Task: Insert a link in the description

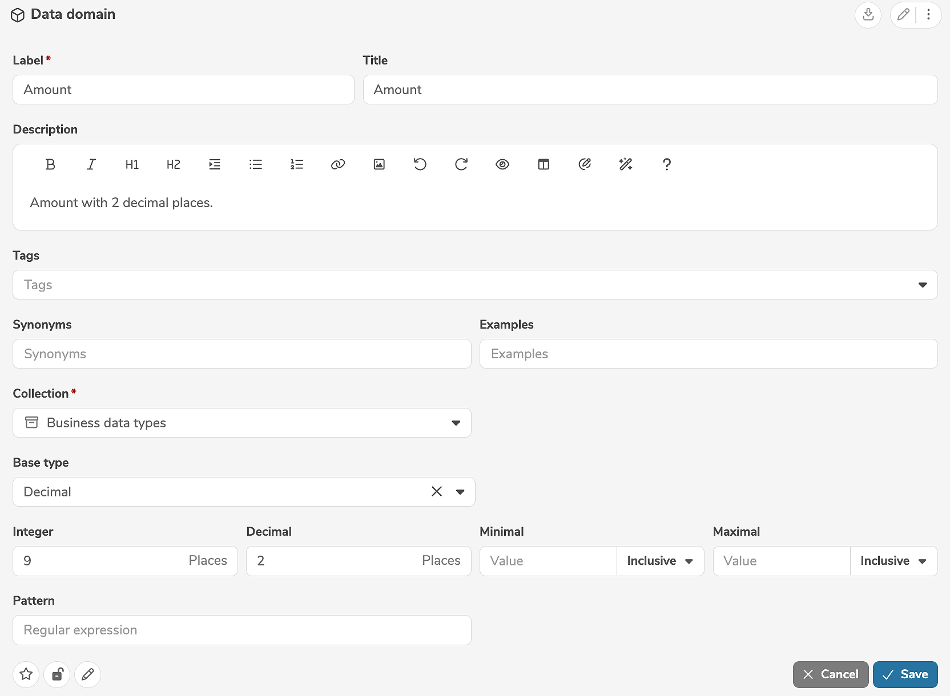Action: [x=338, y=164]
